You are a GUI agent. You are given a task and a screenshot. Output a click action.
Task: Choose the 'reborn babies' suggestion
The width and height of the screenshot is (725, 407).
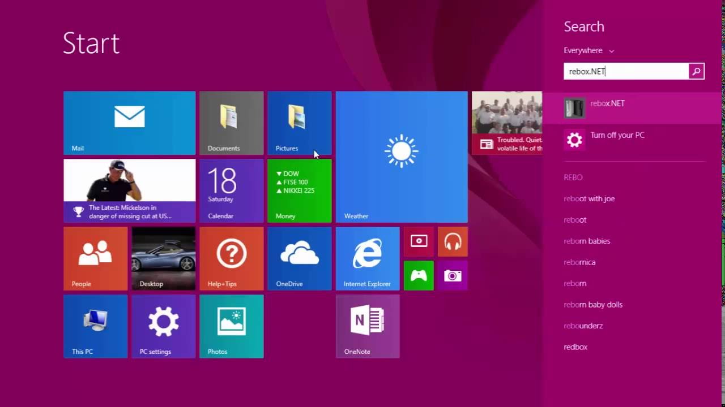587,241
